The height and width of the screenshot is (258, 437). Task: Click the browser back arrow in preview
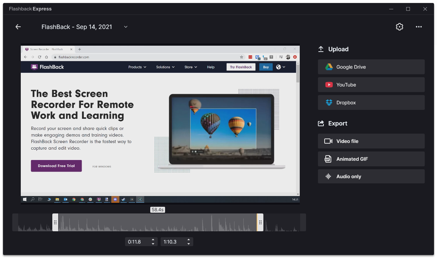click(x=26, y=57)
